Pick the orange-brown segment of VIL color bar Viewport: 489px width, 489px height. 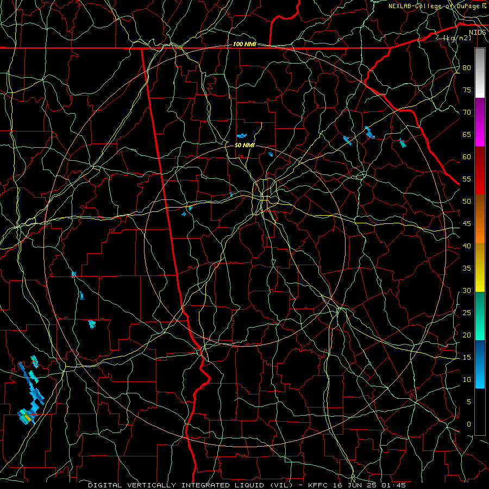coord(480,219)
